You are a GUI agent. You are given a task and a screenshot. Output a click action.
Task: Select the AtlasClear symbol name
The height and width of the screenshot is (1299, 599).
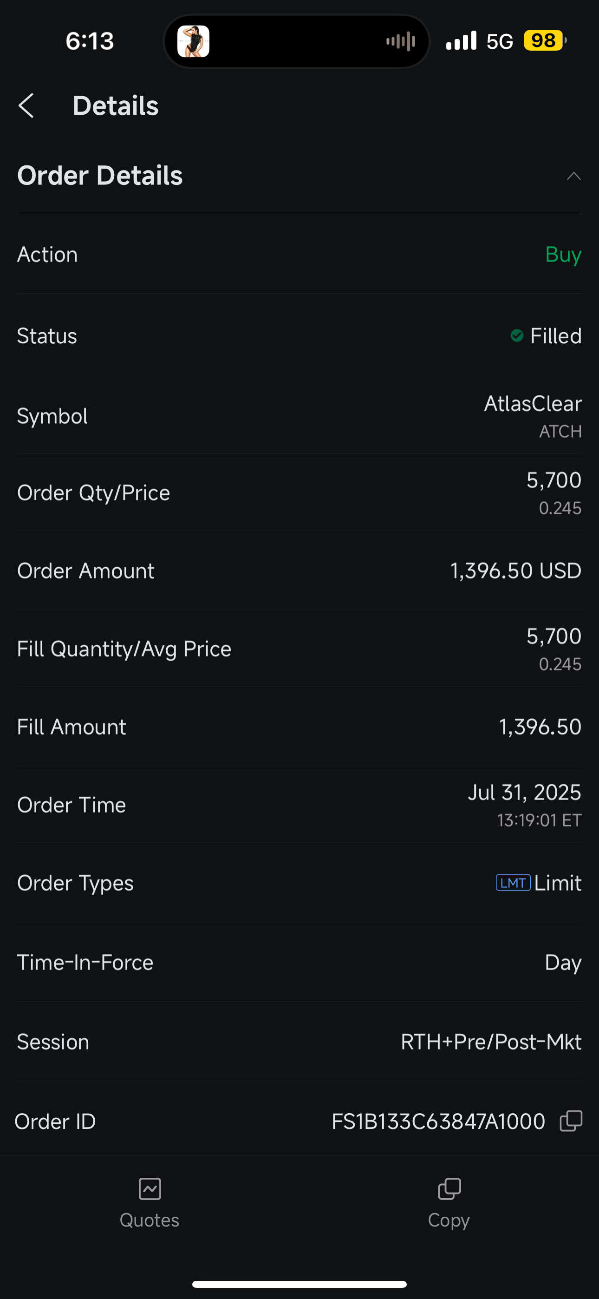(533, 403)
